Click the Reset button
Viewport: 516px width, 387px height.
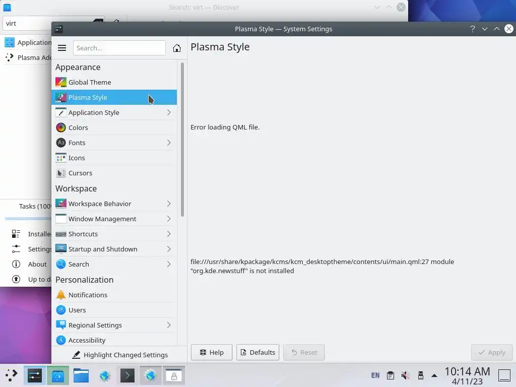coord(304,352)
